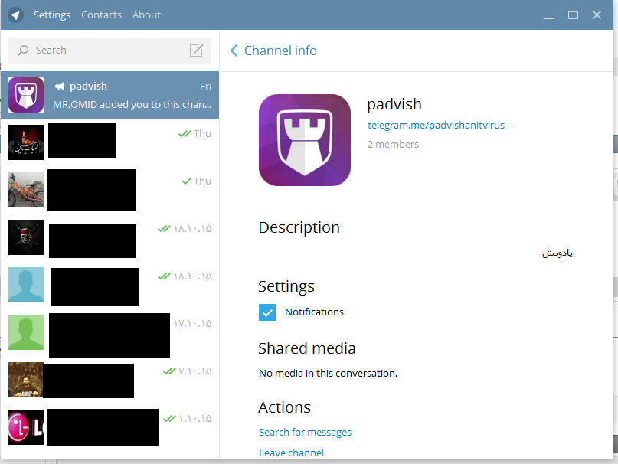The height and width of the screenshot is (464, 618).
Task: Click Leave channel link
Action: tap(291, 453)
